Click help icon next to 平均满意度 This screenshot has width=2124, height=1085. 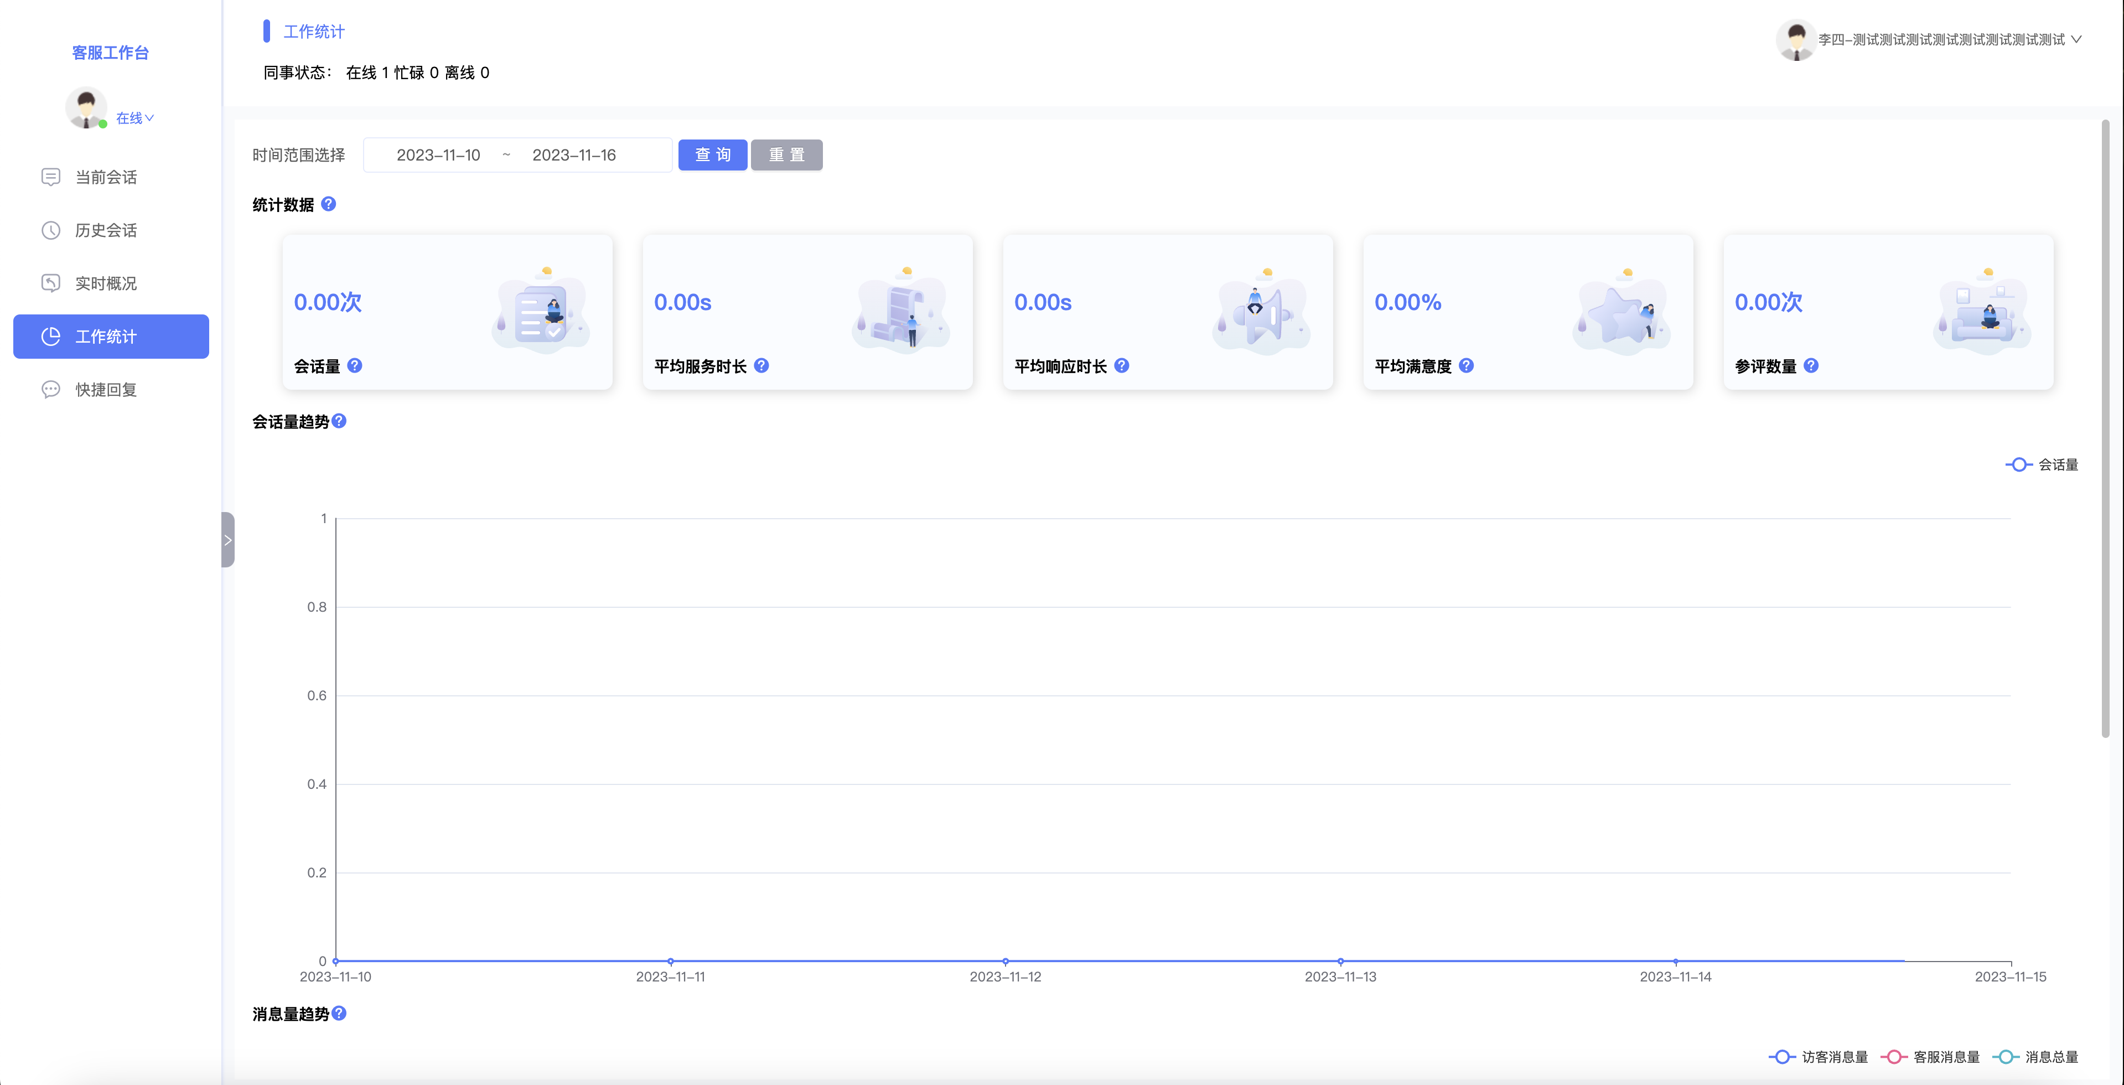coord(1466,365)
